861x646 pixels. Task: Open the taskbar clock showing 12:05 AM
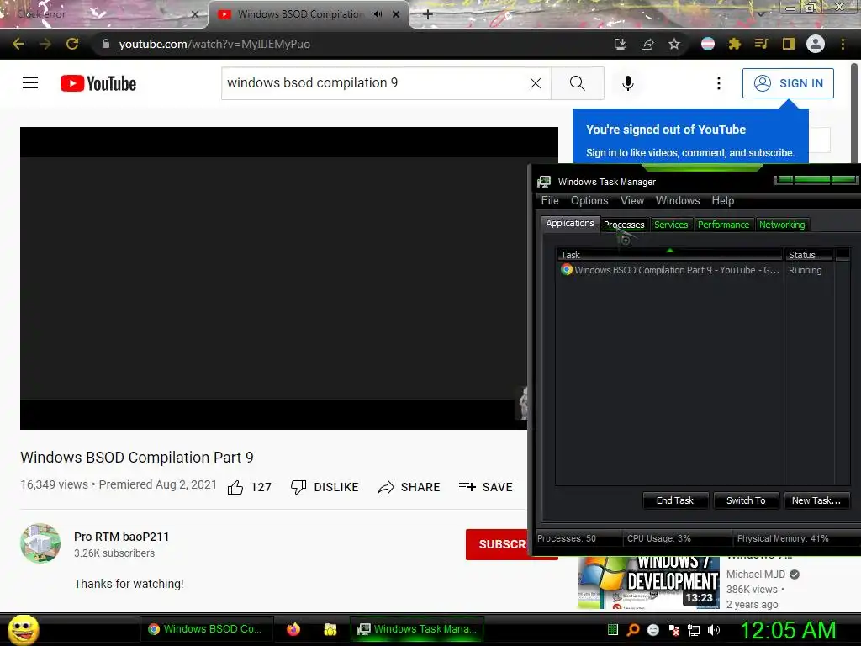pyautogui.click(x=788, y=630)
